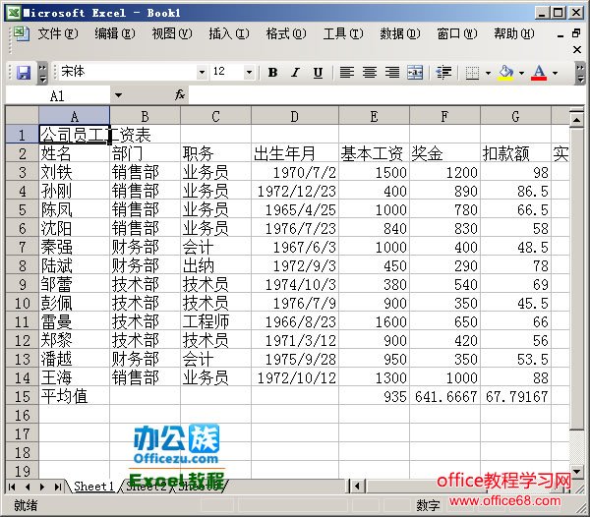The width and height of the screenshot is (590, 517).
Task: Click vertical scrollbar down arrow
Action: (576, 471)
